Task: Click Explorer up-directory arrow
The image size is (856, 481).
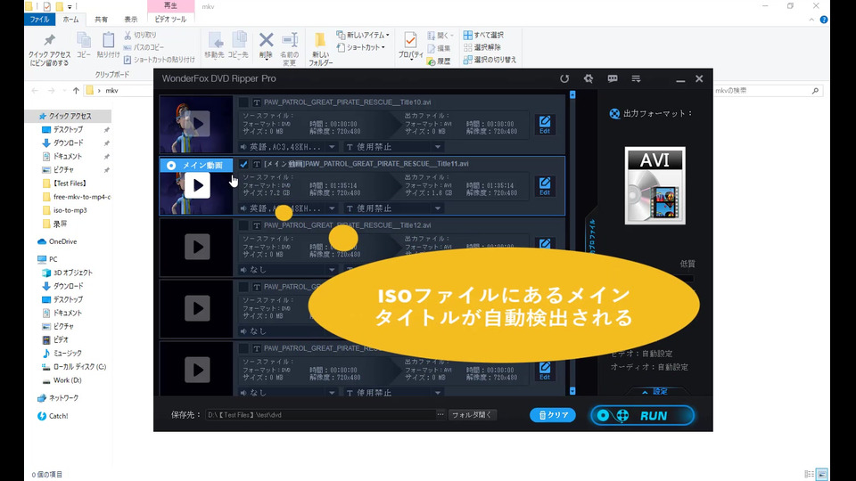Action: 76,91
